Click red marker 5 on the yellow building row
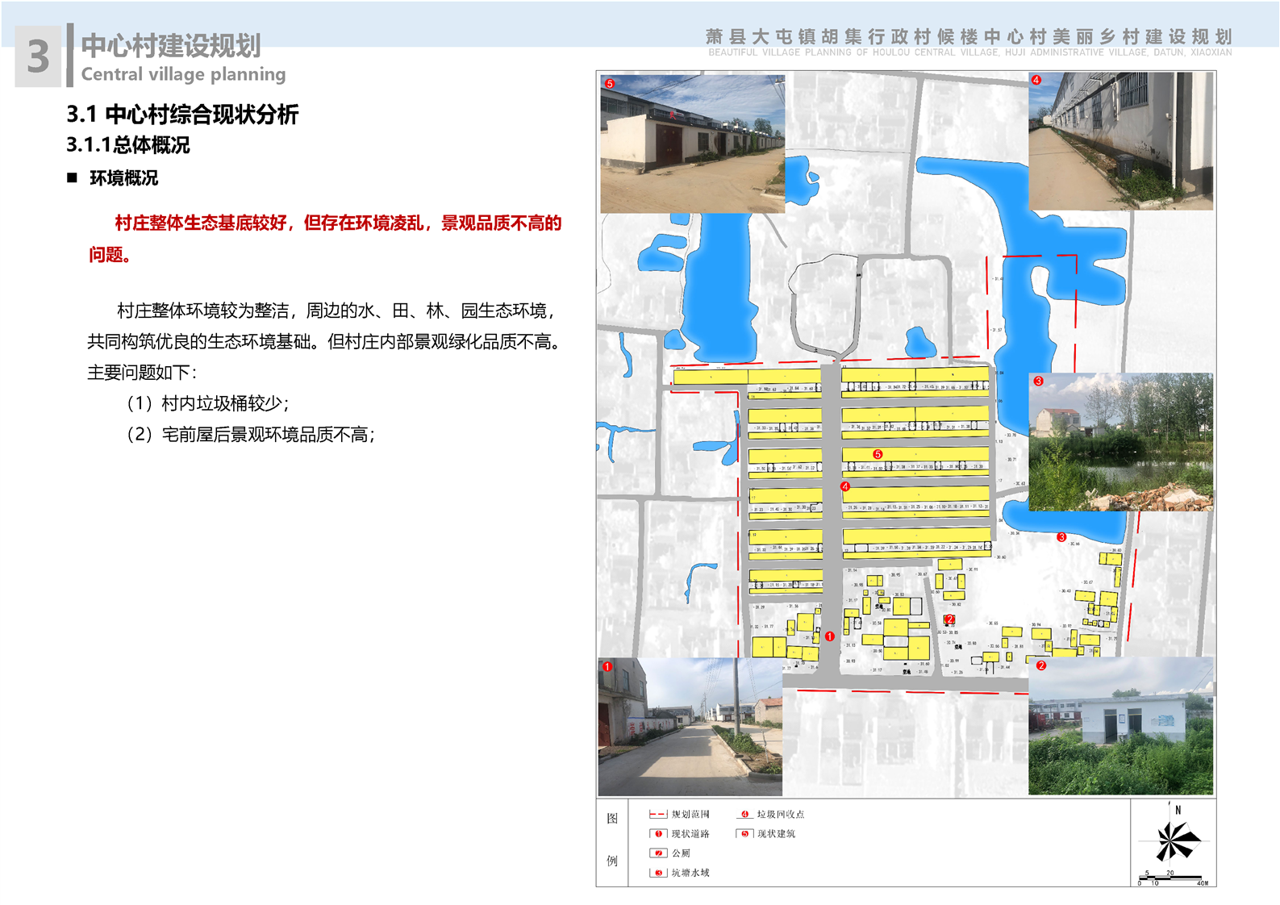The width and height of the screenshot is (1280, 905). pyautogui.click(x=878, y=455)
